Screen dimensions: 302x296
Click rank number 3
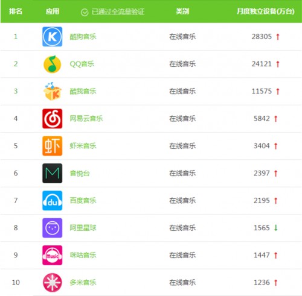(16, 91)
